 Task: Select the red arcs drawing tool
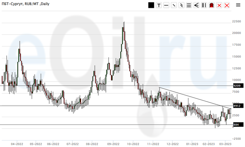(x=211, y=5)
